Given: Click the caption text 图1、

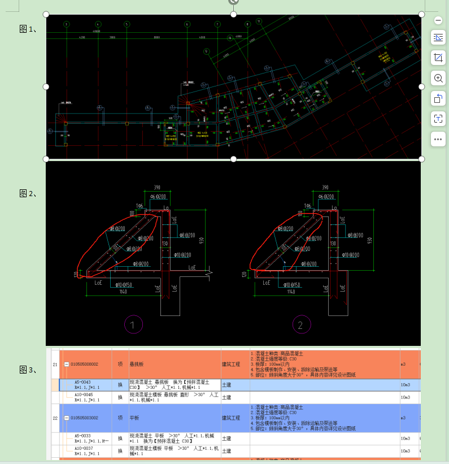Looking at the screenshot, I should pos(28,29).
